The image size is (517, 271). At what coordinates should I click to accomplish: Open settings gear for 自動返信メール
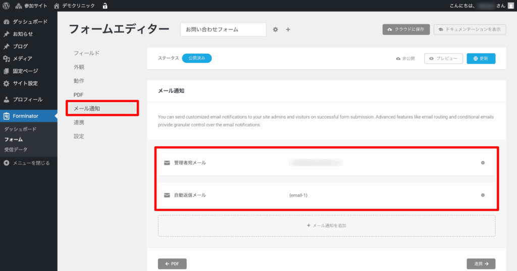[x=483, y=195]
